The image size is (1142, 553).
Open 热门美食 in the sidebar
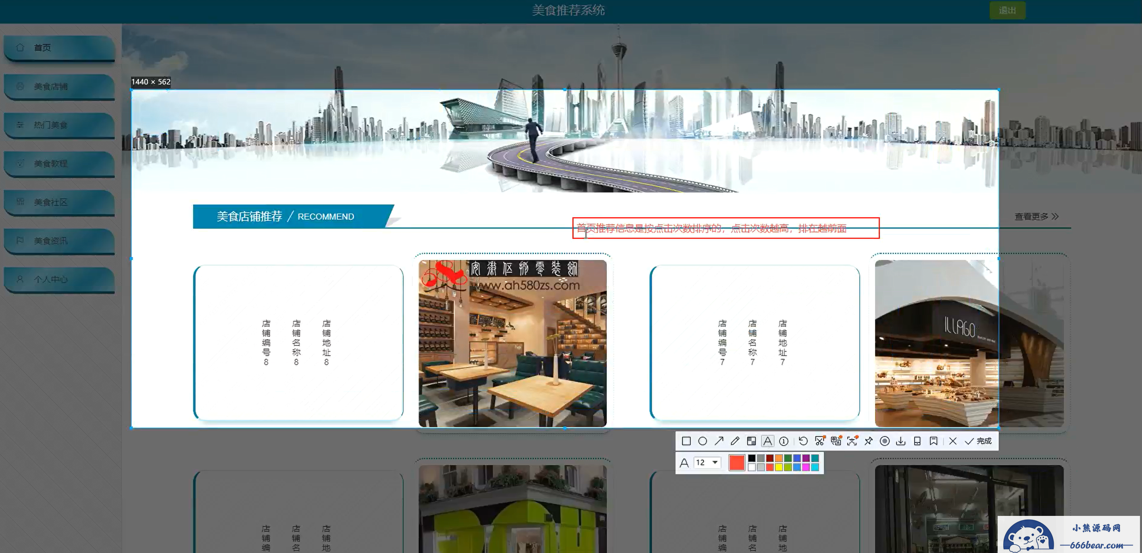(59, 125)
